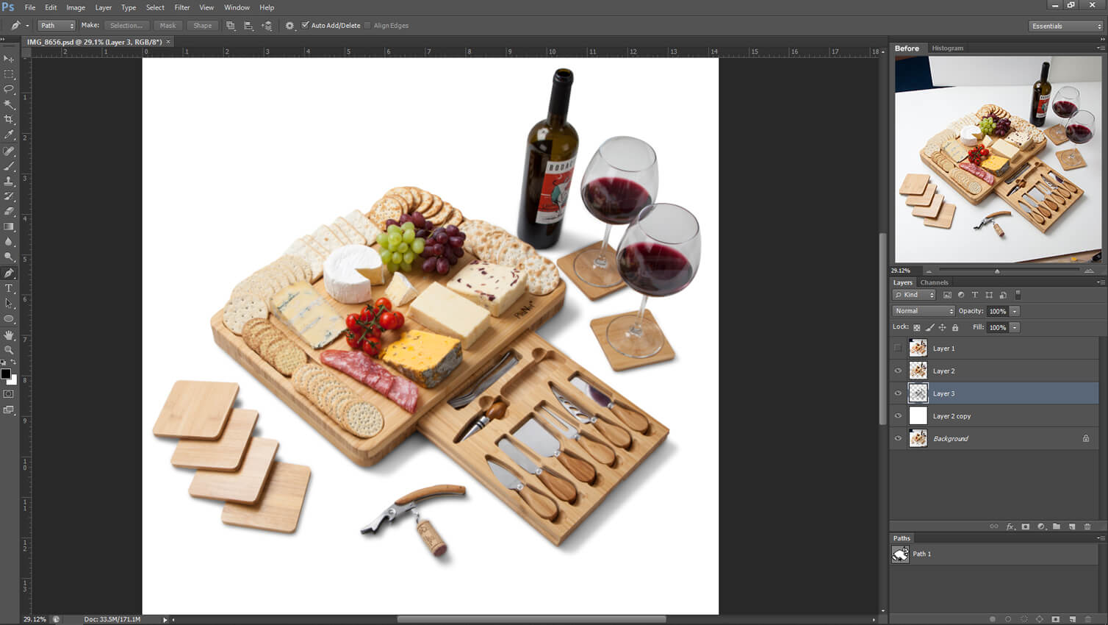Select the Healing Brush tool
Screen dimensions: 1108x625
tap(9, 151)
